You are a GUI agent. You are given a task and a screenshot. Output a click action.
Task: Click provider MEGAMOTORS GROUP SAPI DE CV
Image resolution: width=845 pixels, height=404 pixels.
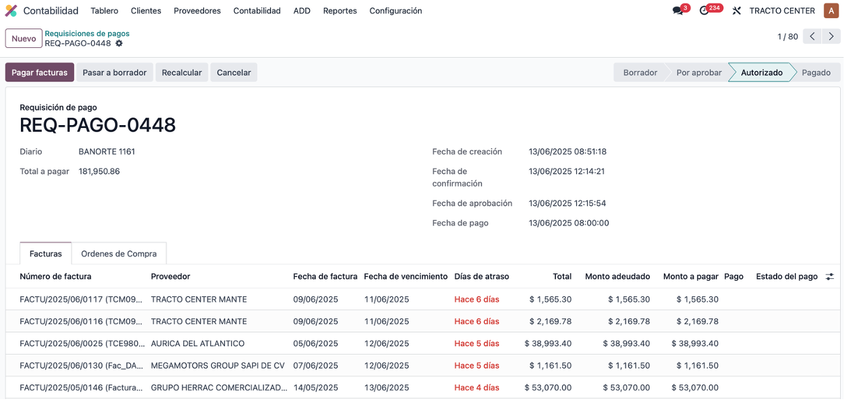(x=218, y=366)
